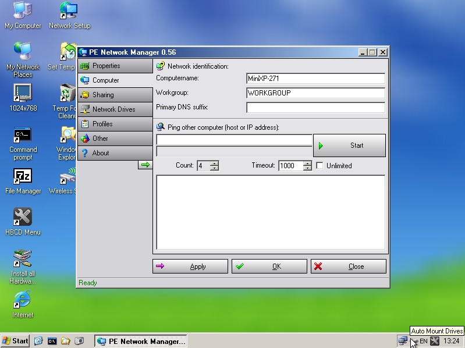Switch to the Sharing tab

(115, 95)
